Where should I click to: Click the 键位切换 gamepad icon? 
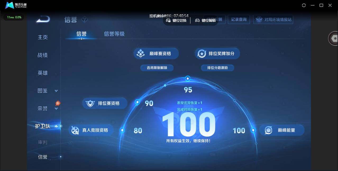click(168, 20)
